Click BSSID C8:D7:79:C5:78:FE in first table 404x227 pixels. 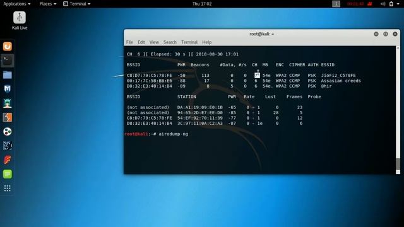(149, 76)
